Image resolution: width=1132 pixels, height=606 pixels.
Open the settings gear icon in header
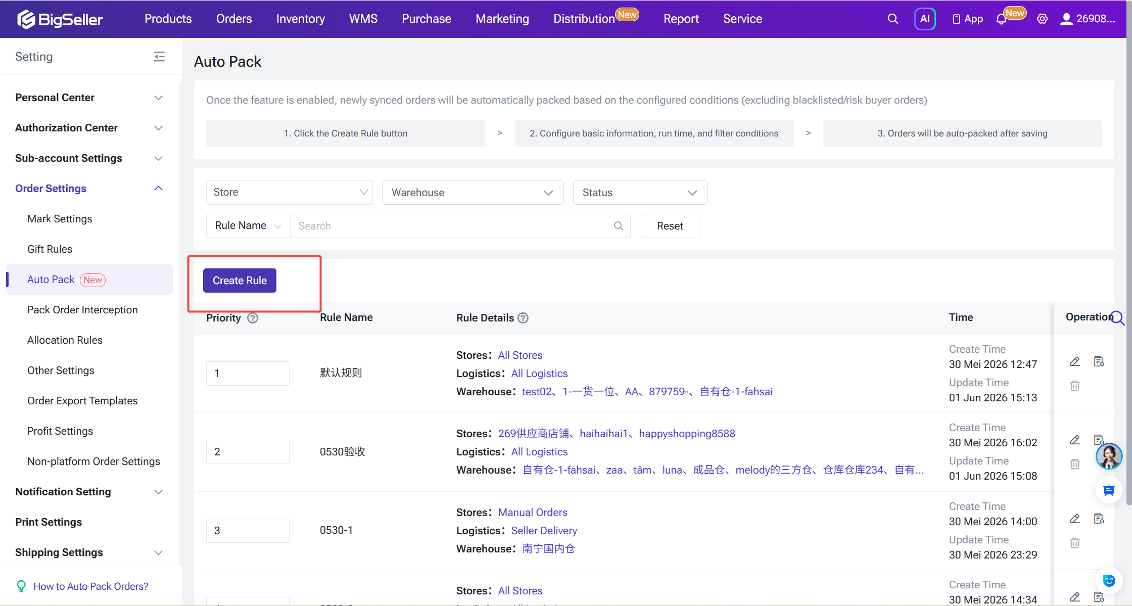[1042, 19]
